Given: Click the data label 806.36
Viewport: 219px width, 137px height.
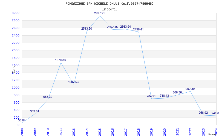Looking at the screenshot, I should click(177, 92).
